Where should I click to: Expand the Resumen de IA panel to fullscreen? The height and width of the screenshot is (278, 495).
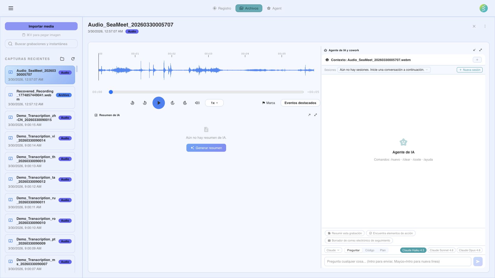[316, 115]
